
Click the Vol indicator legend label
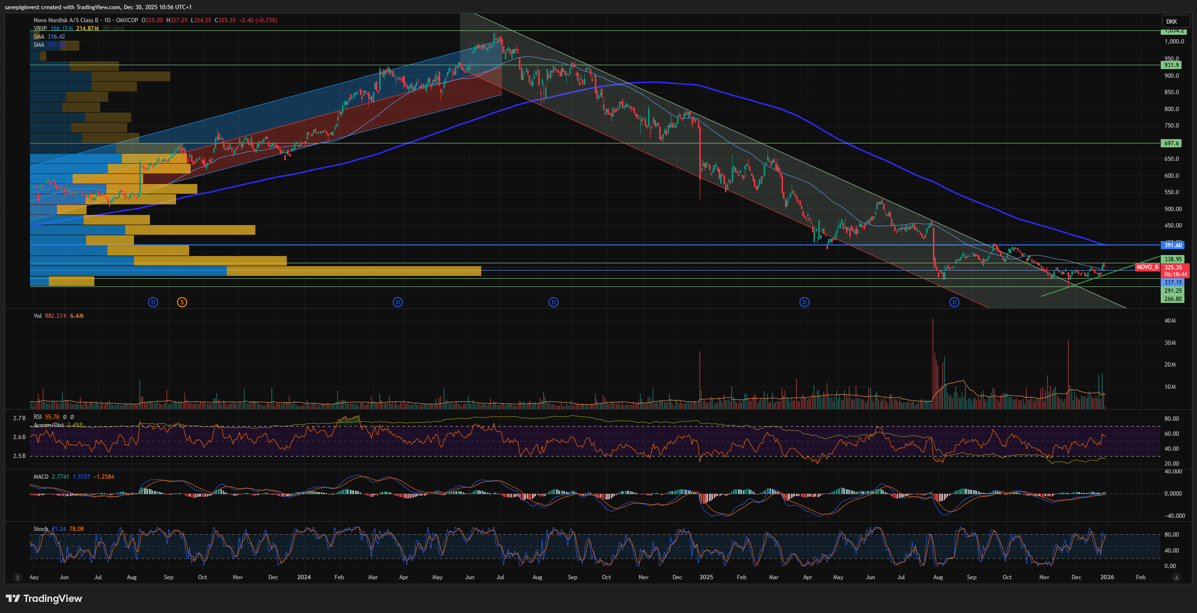38,316
